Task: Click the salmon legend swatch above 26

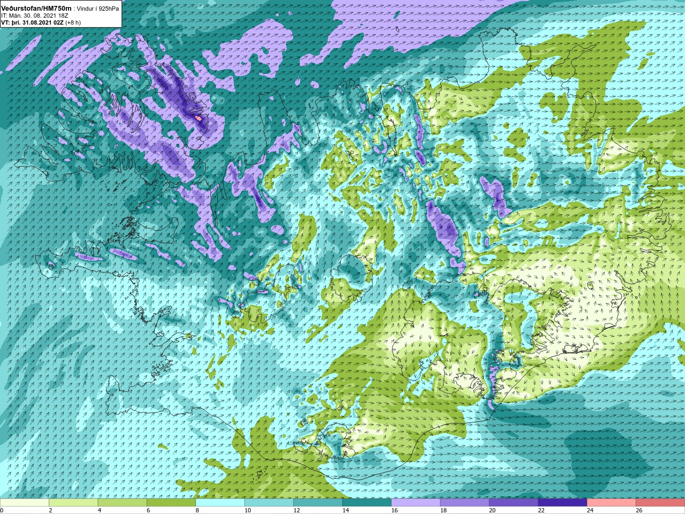Action: coord(661,503)
